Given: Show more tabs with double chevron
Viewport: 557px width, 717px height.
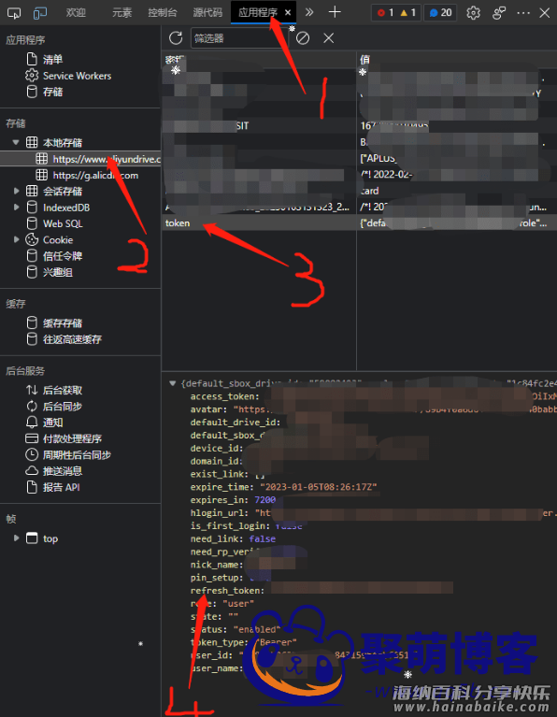Looking at the screenshot, I should click(x=309, y=12).
